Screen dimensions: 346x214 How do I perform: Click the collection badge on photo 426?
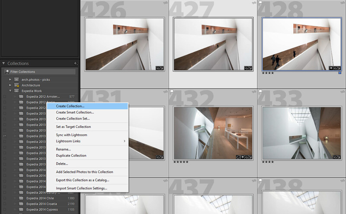(158, 68)
